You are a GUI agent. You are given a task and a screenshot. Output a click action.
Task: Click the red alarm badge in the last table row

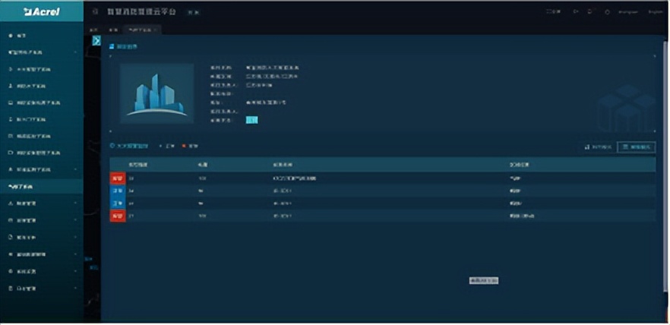click(118, 216)
